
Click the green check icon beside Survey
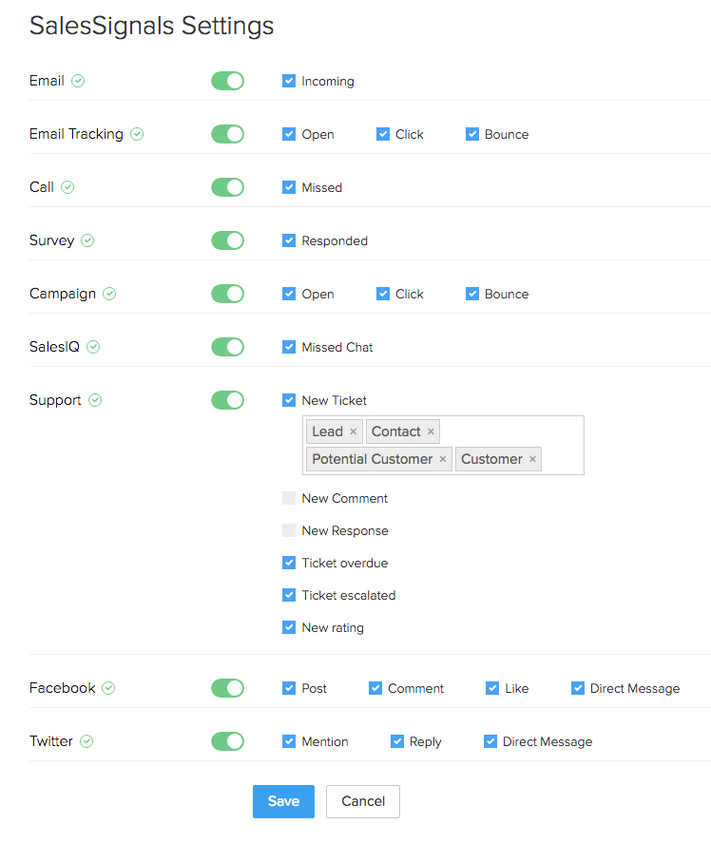tap(87, 240)
